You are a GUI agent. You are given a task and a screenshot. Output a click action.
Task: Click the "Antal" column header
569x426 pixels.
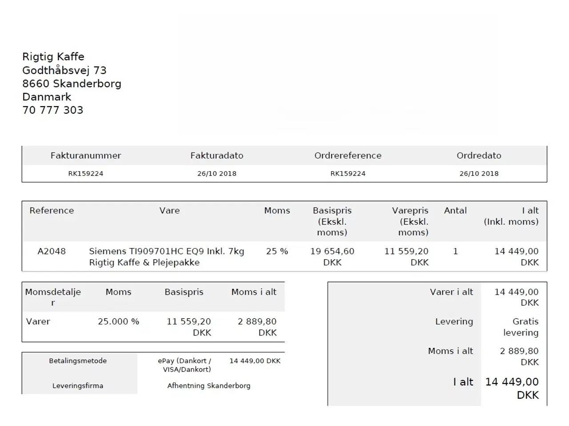pos(455,211)
